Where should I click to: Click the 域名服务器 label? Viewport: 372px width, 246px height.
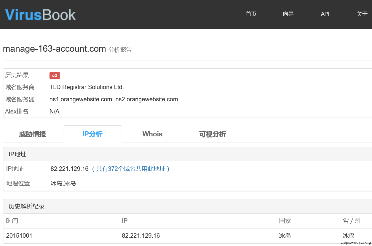[20, 100]
